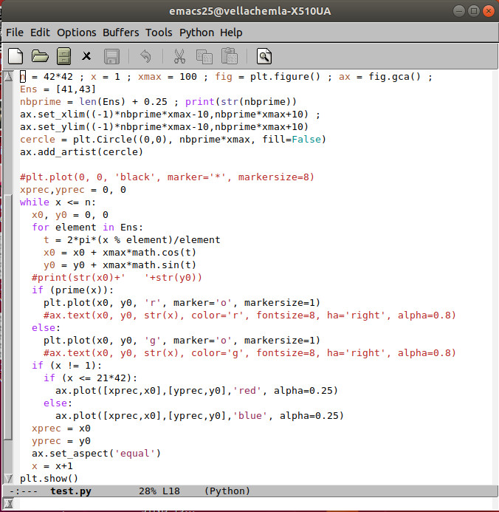Expand the Python menu
Viewport: 499px width, 512px height.
(196, 33)
